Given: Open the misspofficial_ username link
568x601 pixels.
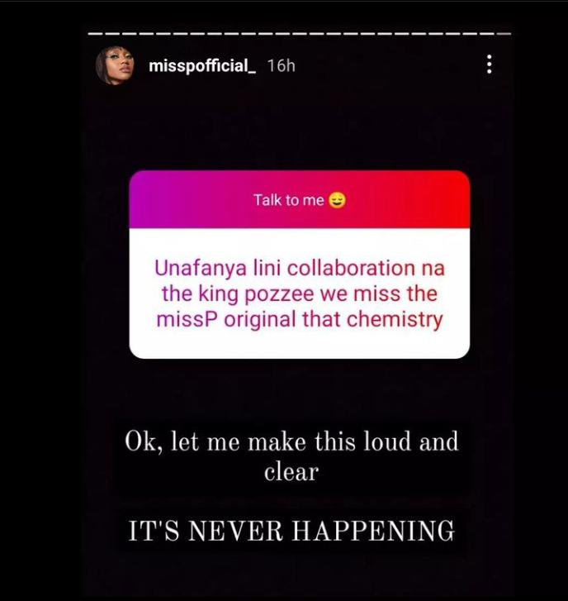Looking at the screenshot, I should tap(202, 66).
